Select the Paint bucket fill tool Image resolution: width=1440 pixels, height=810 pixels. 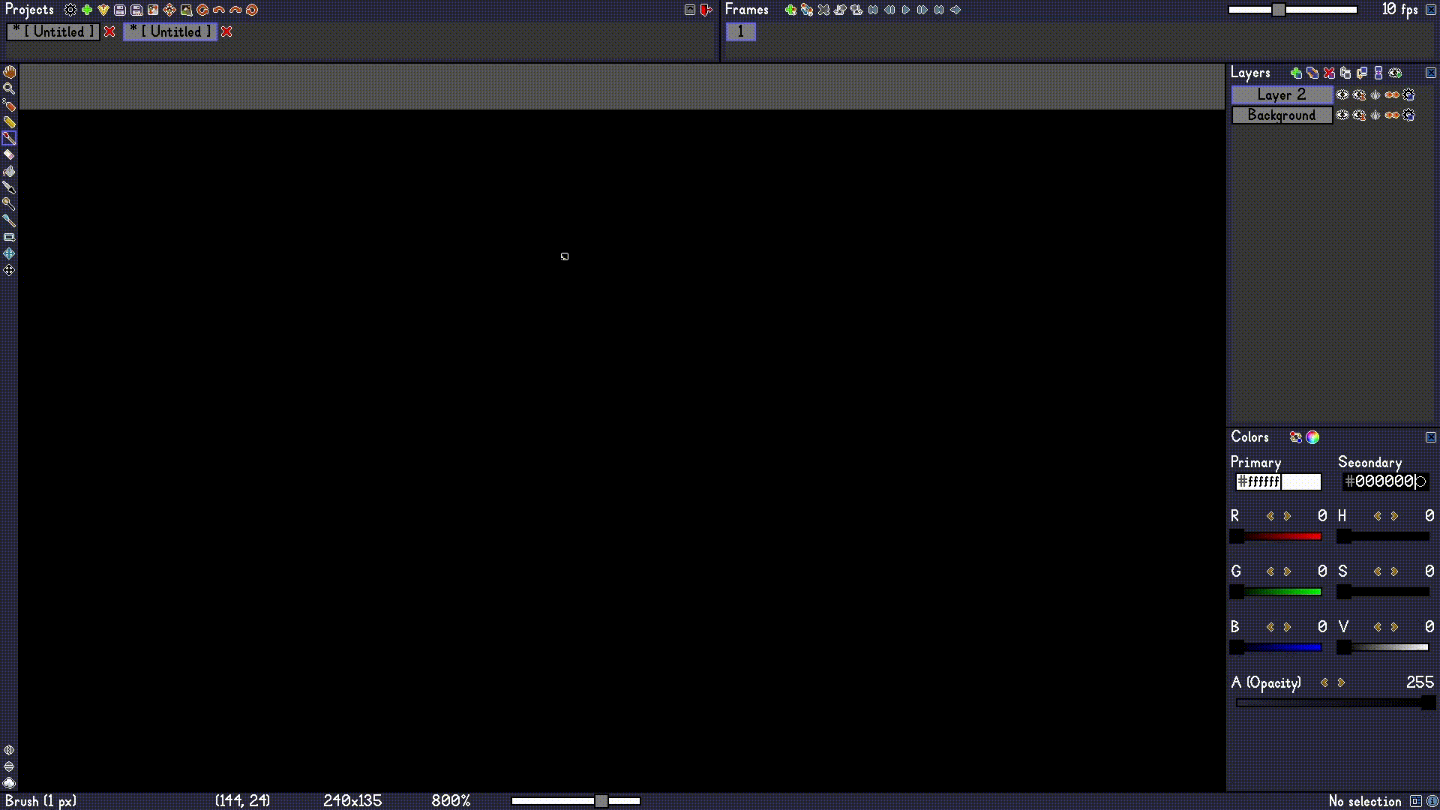tap(9, 172)
